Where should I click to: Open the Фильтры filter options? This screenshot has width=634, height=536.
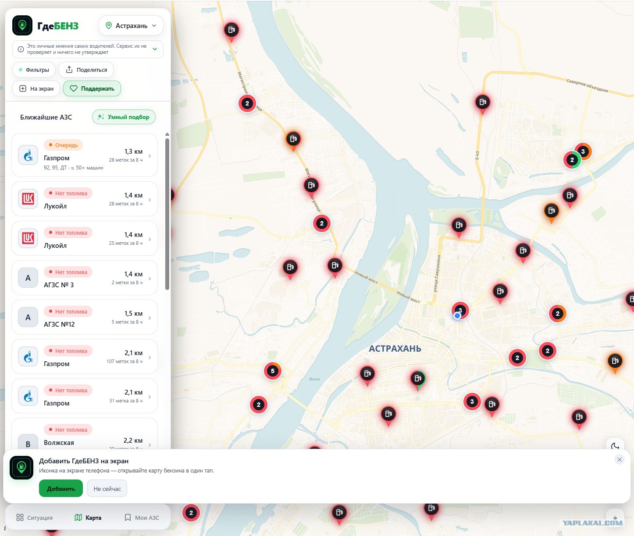click(x=34, y=70)
